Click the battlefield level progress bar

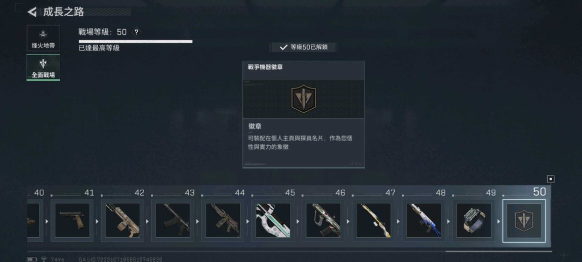(136, 41)
